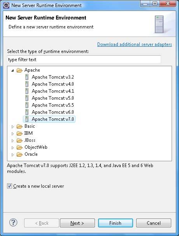
Task: Focus the type filter text field
Action: pos(84,60)
